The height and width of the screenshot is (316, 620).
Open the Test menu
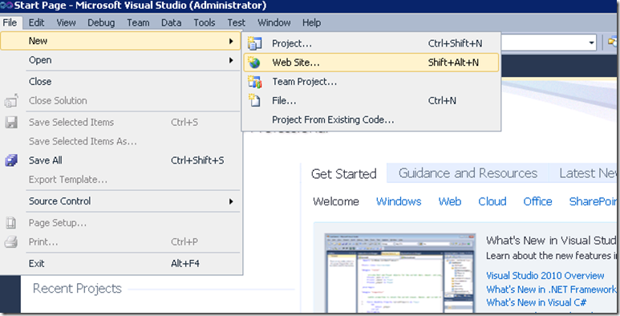(x=236, y=22)
